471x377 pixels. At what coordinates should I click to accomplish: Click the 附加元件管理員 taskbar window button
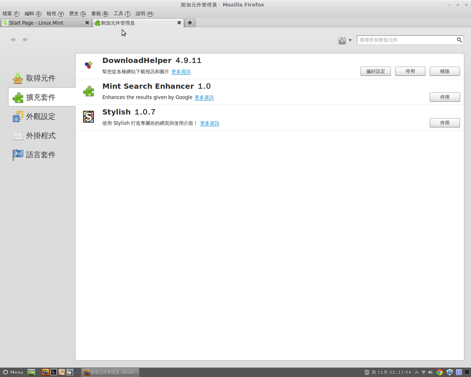click(110, 372)
